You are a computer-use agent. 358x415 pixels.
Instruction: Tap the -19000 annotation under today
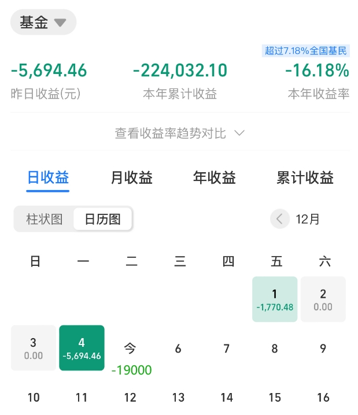132,370
